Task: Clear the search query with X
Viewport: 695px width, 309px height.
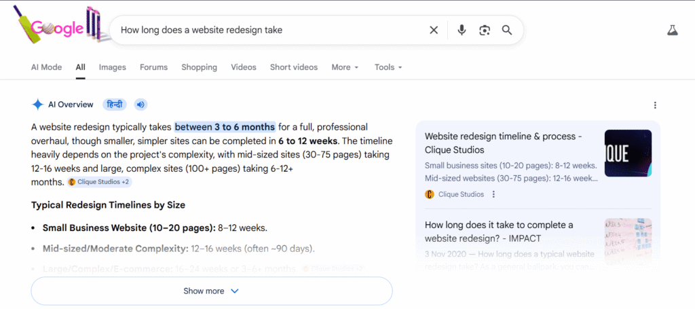Action: tap(434, 30)
